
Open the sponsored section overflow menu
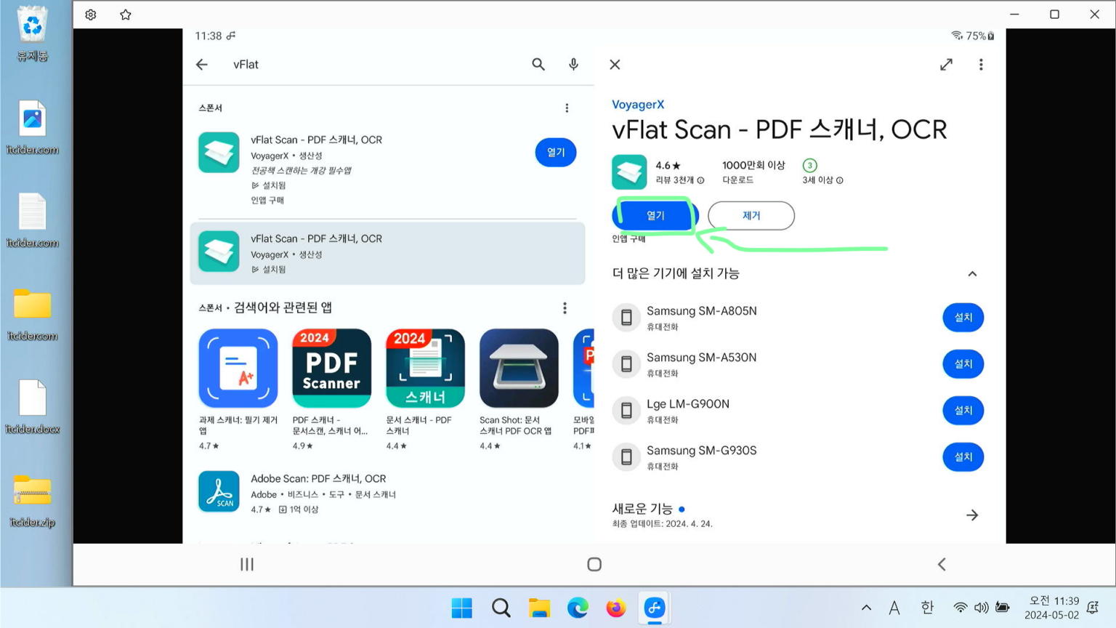567,108
